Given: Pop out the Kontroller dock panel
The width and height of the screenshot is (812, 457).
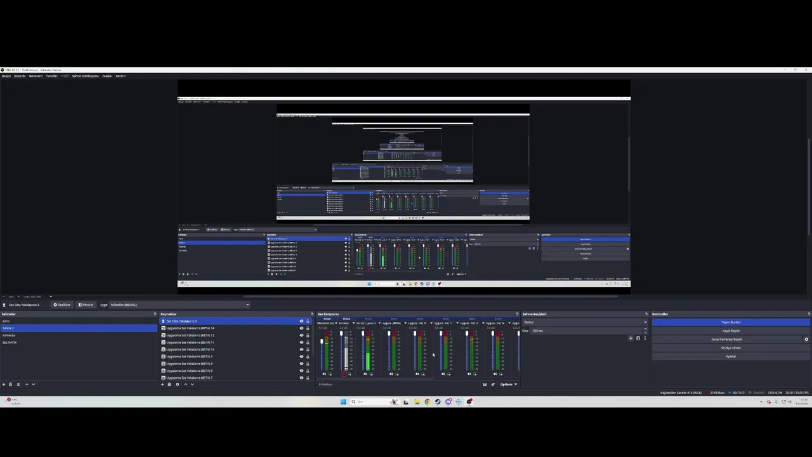Looking at the screenshot, I should (809, 314).
